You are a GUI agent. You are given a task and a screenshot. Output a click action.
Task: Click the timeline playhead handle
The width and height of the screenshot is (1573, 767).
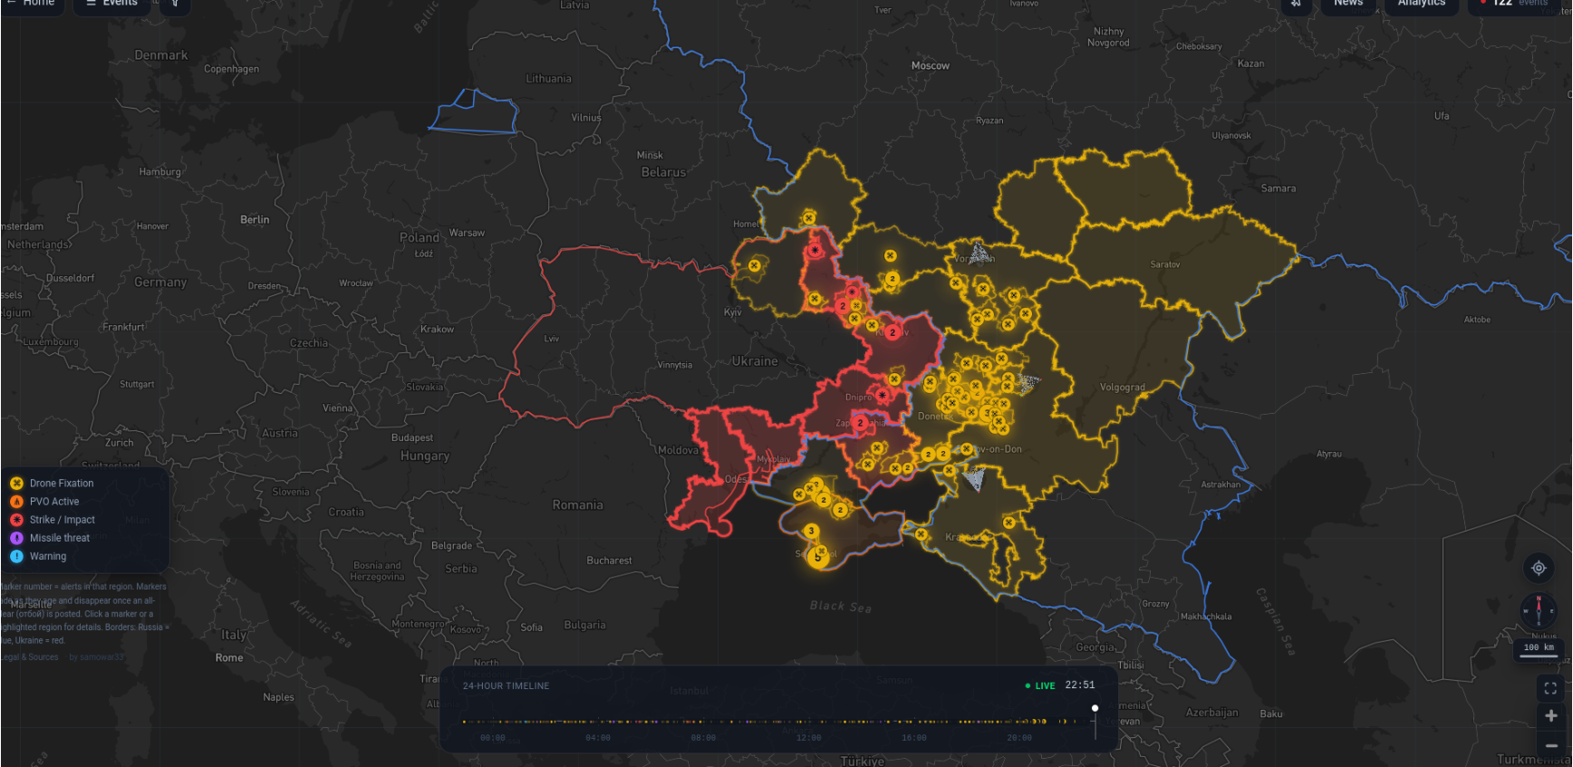[x=1095, y=708]
